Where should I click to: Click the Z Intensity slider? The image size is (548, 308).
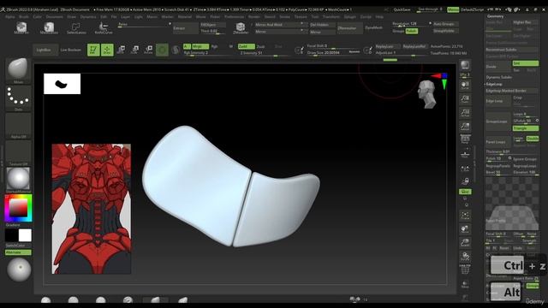pyautogui.click(x=265, y=53)
